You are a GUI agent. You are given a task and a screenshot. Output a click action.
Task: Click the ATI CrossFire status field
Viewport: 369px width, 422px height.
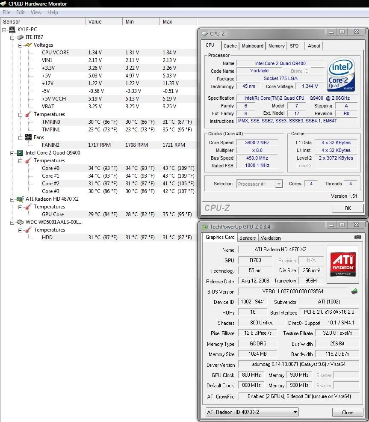pos(298,396)
